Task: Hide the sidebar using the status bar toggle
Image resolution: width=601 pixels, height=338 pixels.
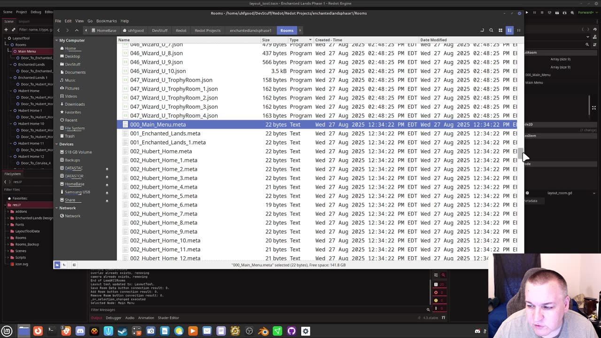Action: pos(74,265)
